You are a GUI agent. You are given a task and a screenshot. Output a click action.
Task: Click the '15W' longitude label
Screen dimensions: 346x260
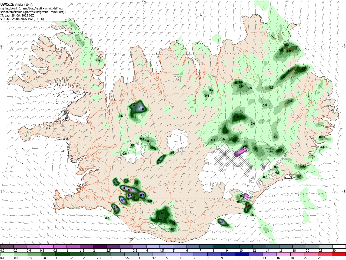pyautogui.click(x=286, y=1)
